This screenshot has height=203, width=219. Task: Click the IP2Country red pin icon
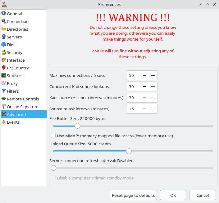point(4,68)
